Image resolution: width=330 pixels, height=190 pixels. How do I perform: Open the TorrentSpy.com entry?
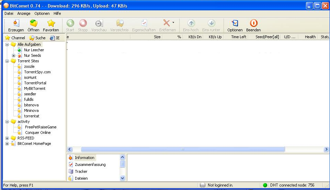pyautogui.click(x=37, y=72)
